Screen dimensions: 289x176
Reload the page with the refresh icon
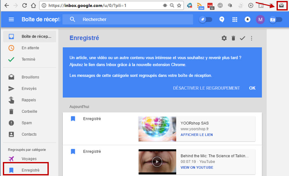(x=24, y=5)
